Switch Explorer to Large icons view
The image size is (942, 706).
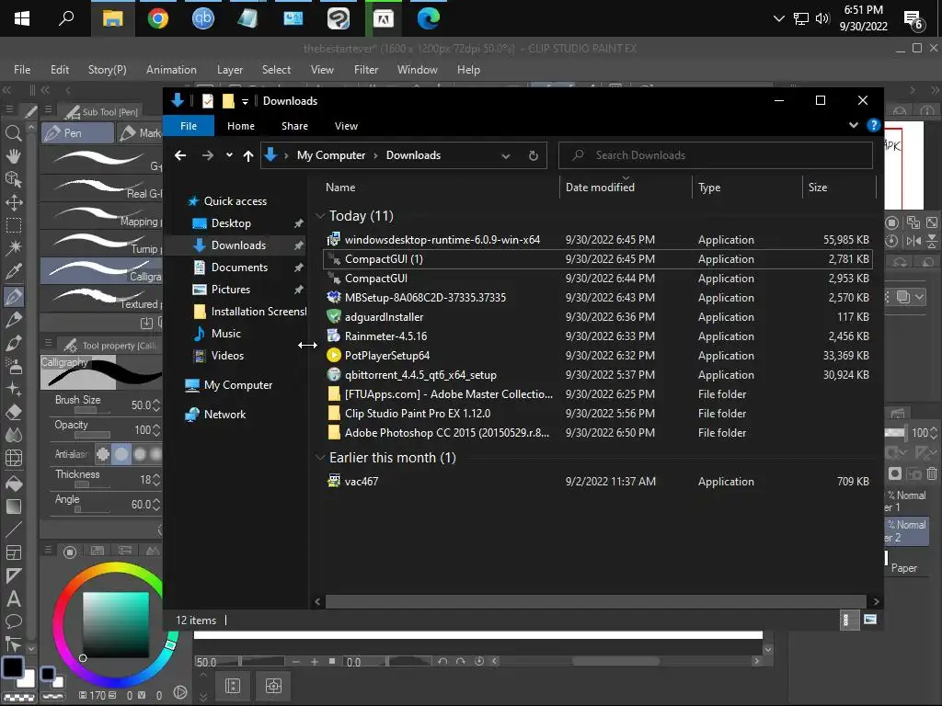pyautogui.click(x=870, y=621)
